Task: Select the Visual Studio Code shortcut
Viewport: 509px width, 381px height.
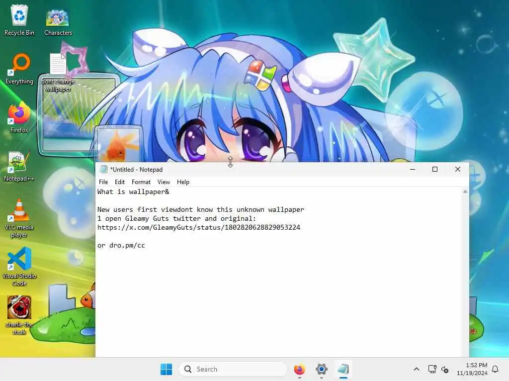Action: [19, 267]
